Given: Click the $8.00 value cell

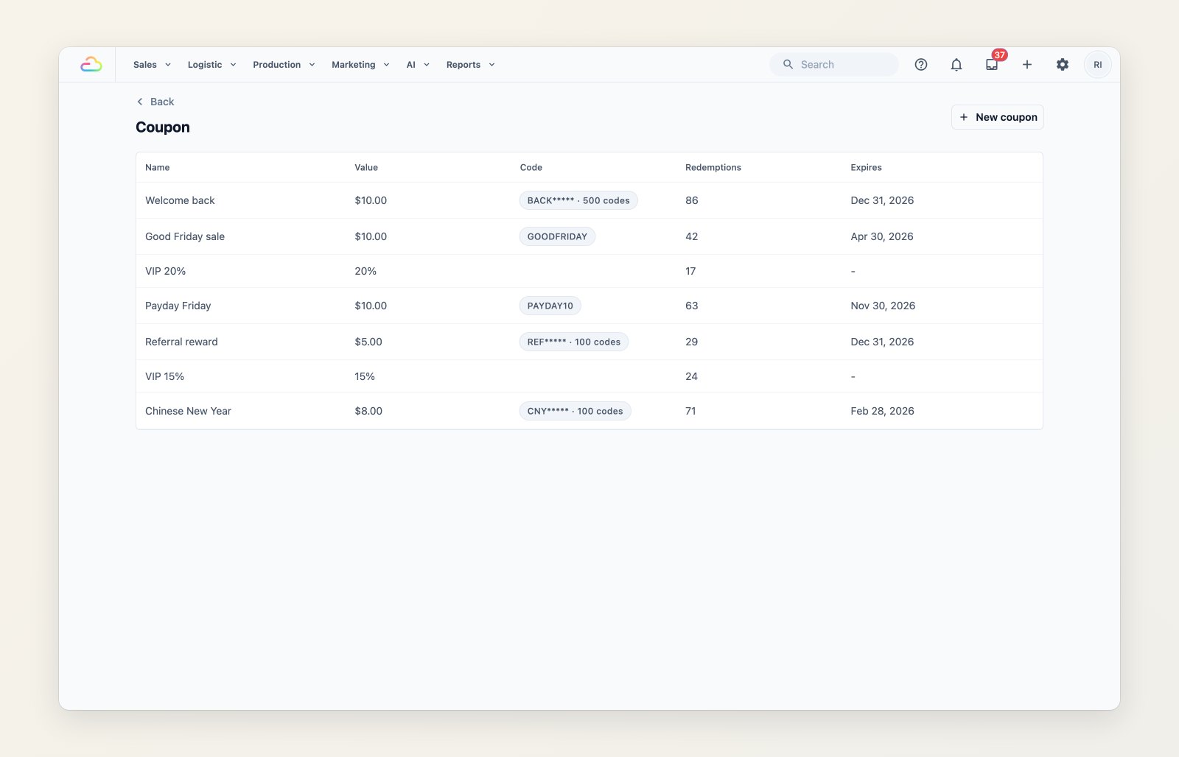Looking at the screenshot, I should pyautogui.click(x=368, y=411).
